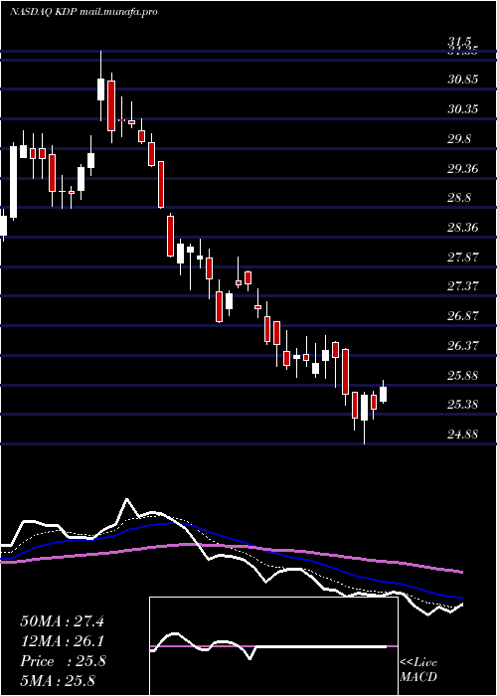Select the 29.36 price axis label
This screenshot has height=696, width=497.
tap(463, 169)
